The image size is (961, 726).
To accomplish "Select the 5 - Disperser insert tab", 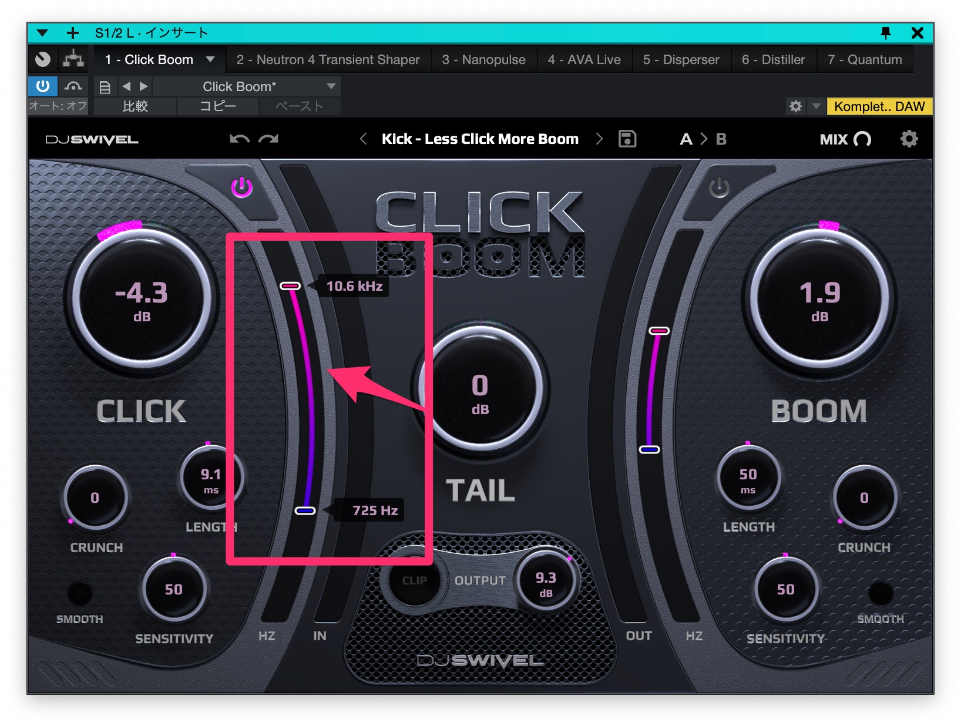I will [680, 59].
